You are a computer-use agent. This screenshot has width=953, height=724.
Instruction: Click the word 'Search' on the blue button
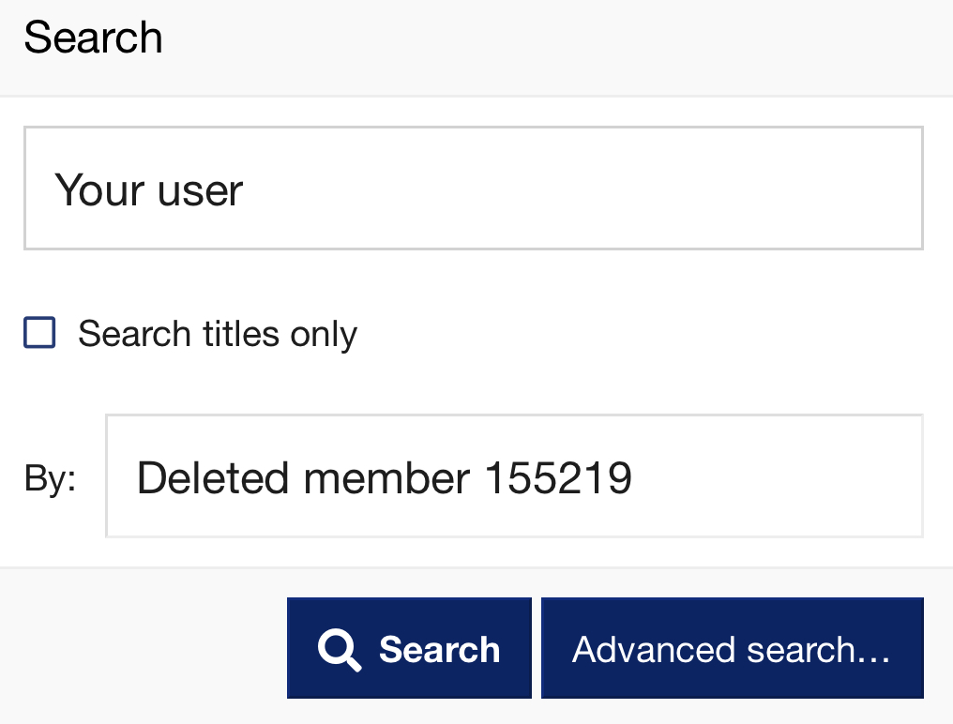point(439,649)
